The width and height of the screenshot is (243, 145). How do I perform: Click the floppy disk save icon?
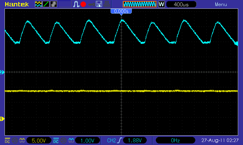click(x=99, y=4)
